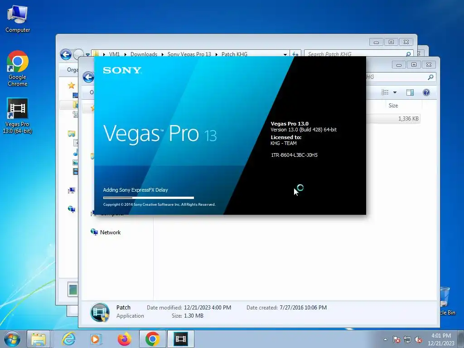Switch to Chrome in the taskbar

(152, 339)
